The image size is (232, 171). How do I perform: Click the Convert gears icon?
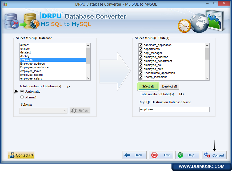click(x=207, y=155)
